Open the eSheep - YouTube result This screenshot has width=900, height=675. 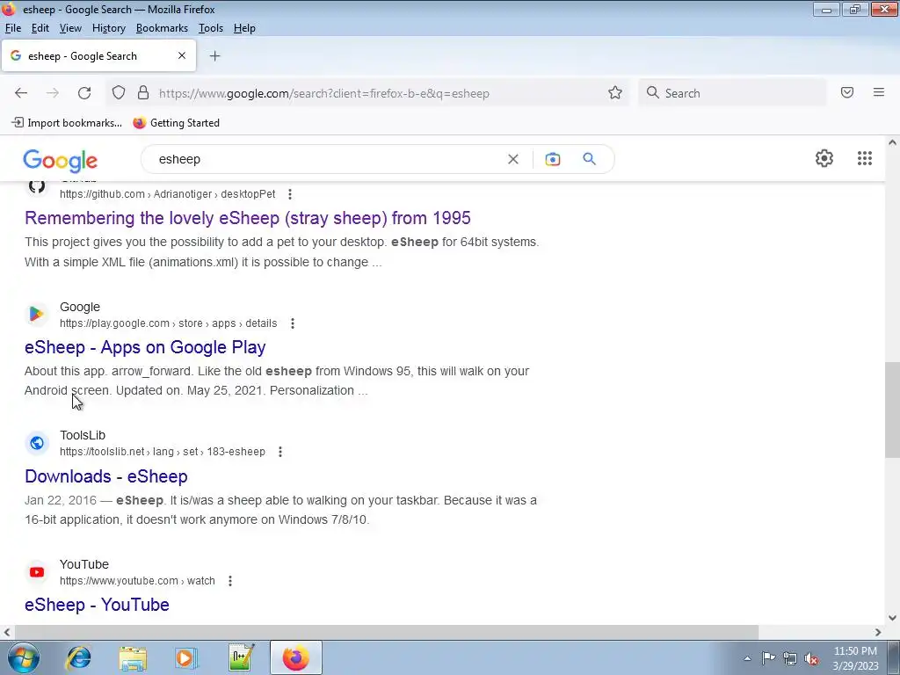97,605
